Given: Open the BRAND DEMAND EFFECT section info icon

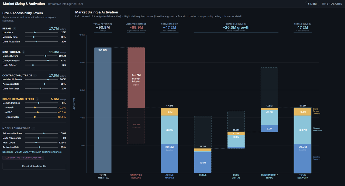Looking at the screenshot, I should (x=37, y=99).
